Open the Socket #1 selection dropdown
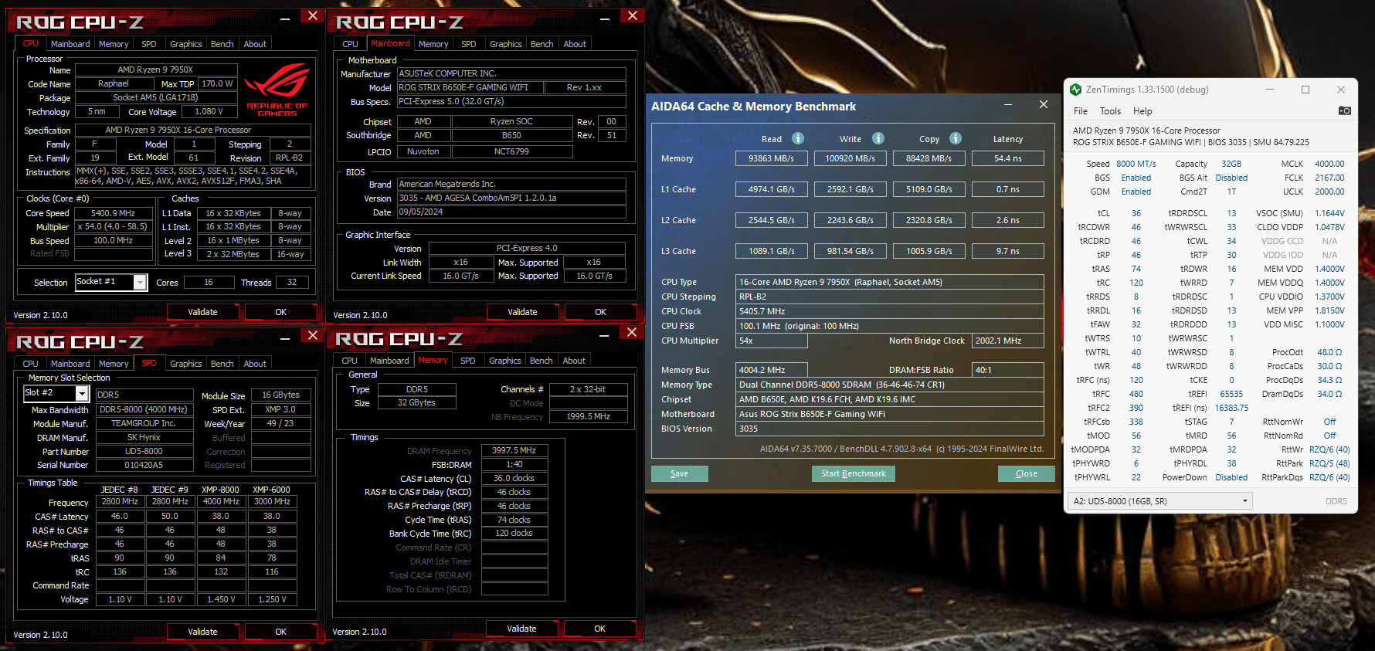 click(x=140, y=283)
